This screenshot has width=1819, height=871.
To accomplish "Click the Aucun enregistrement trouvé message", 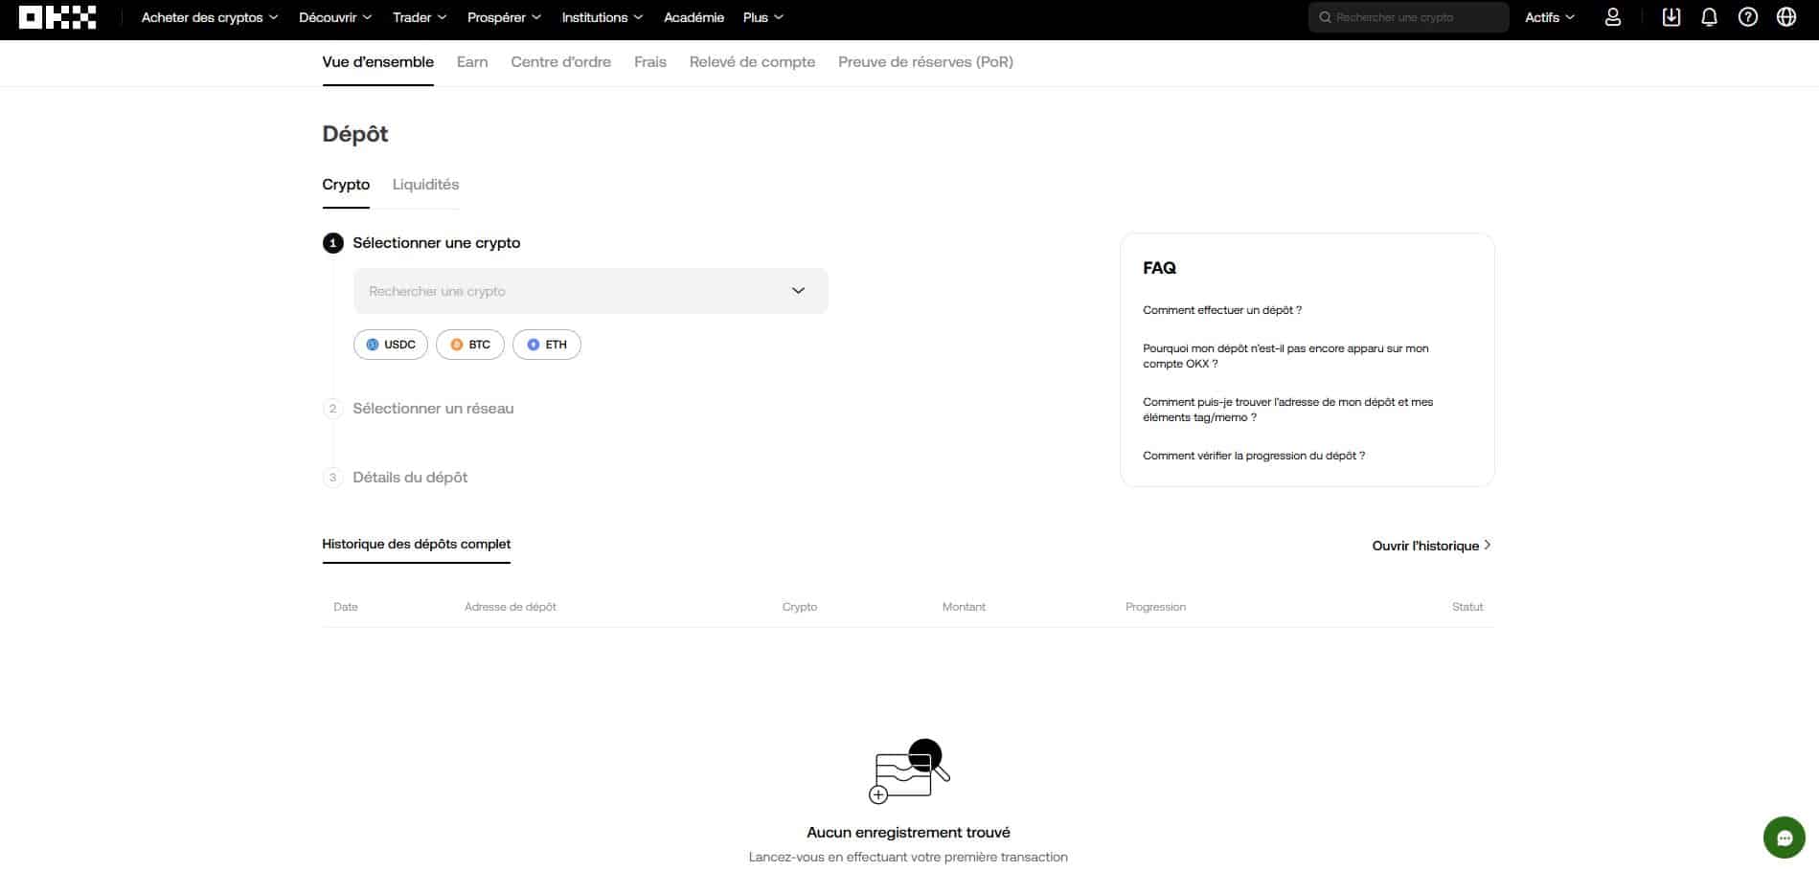I will tap(908, 833).
